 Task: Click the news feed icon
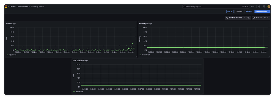click(x=264, y=7)
